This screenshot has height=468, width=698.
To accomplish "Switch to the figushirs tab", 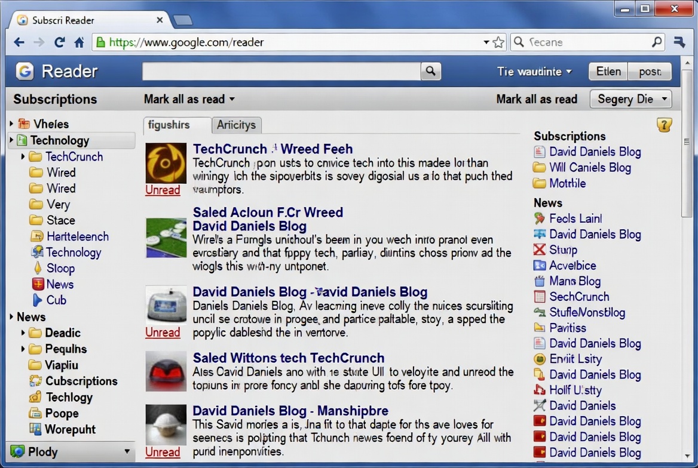I will (x=177, y=125).
